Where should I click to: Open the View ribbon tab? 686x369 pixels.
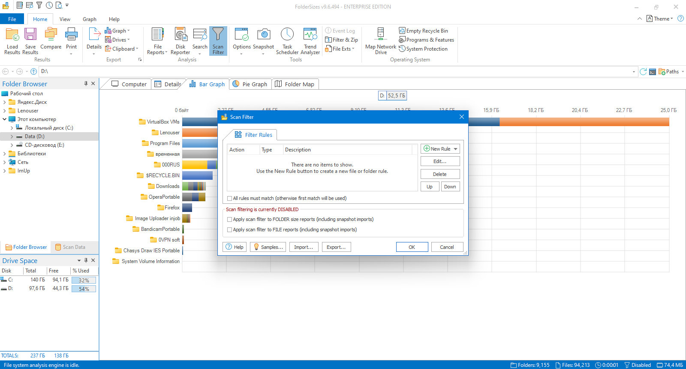[x=65, y=19]
